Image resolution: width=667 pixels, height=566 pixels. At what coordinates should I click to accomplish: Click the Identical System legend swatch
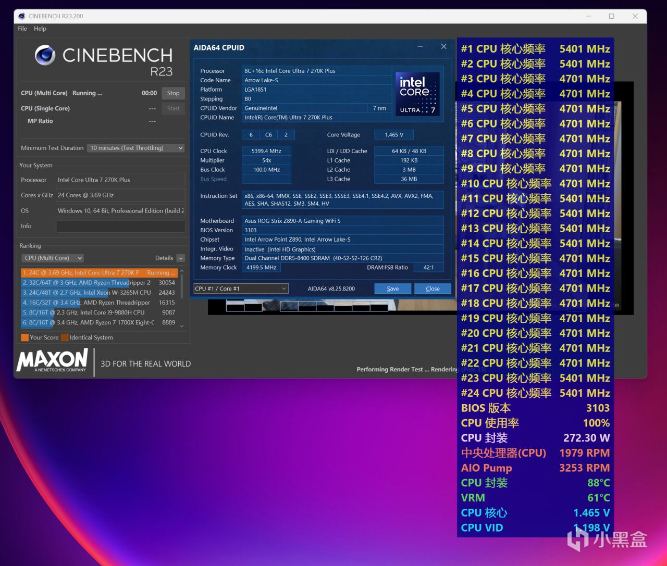click(x=65, y=337)
